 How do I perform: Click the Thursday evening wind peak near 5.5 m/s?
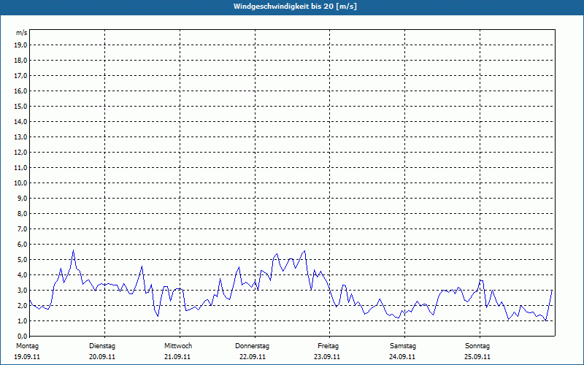click(x=305, y=251)
